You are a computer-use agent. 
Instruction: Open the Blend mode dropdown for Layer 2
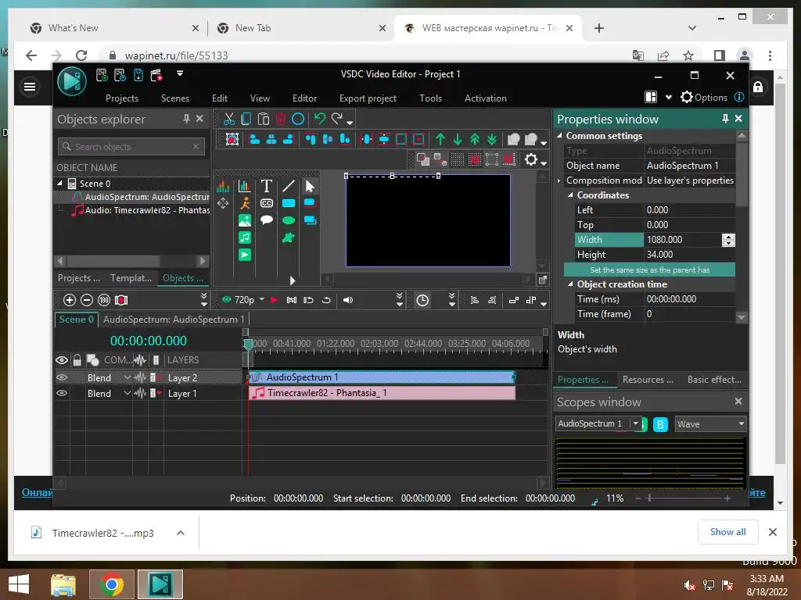(128, 377)
